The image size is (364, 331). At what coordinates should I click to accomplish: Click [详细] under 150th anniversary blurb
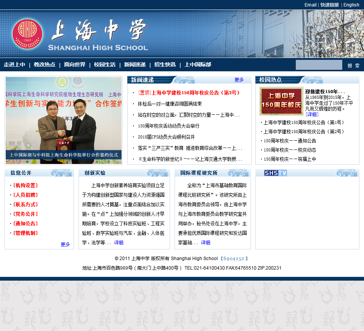pos(312,114)
